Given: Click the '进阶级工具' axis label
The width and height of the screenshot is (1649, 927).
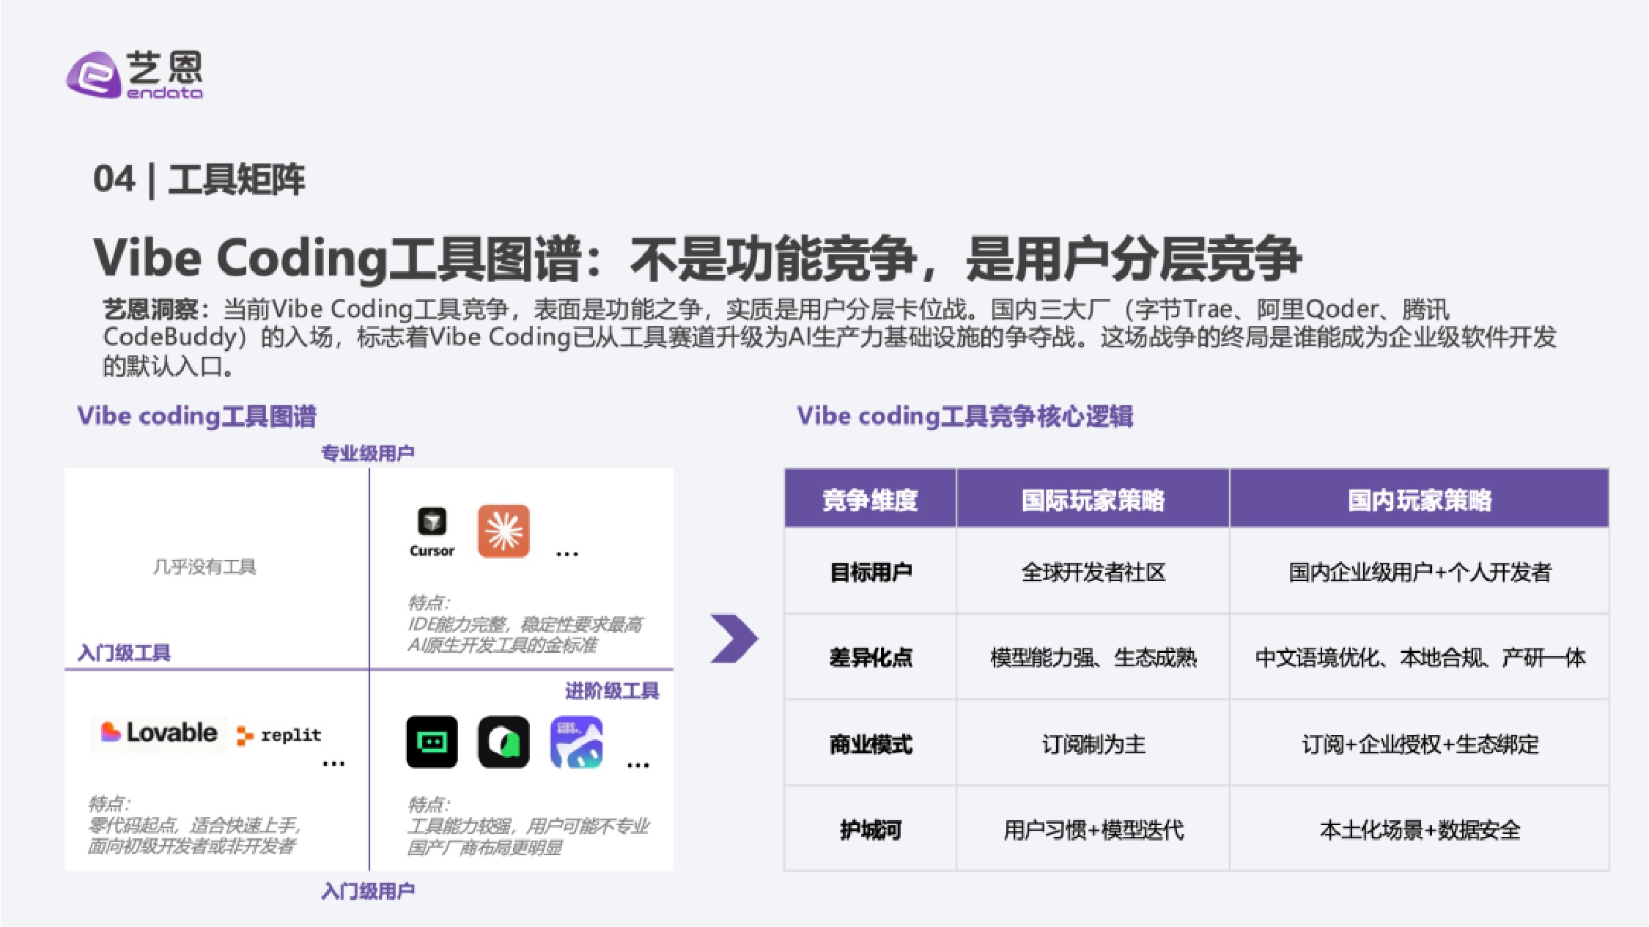Looking at the screenshot, I should tap(612, 690).
